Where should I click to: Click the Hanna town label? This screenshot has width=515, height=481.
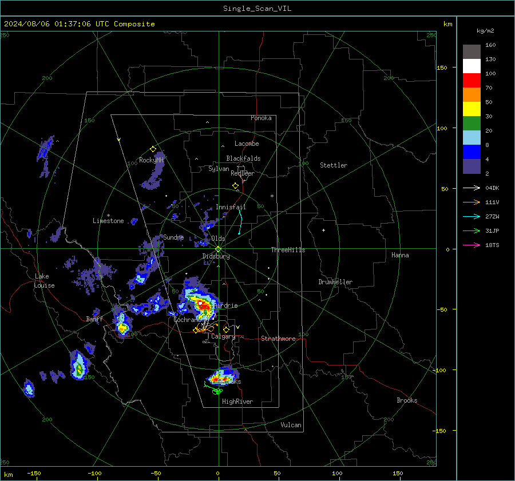tap(400, 255)
